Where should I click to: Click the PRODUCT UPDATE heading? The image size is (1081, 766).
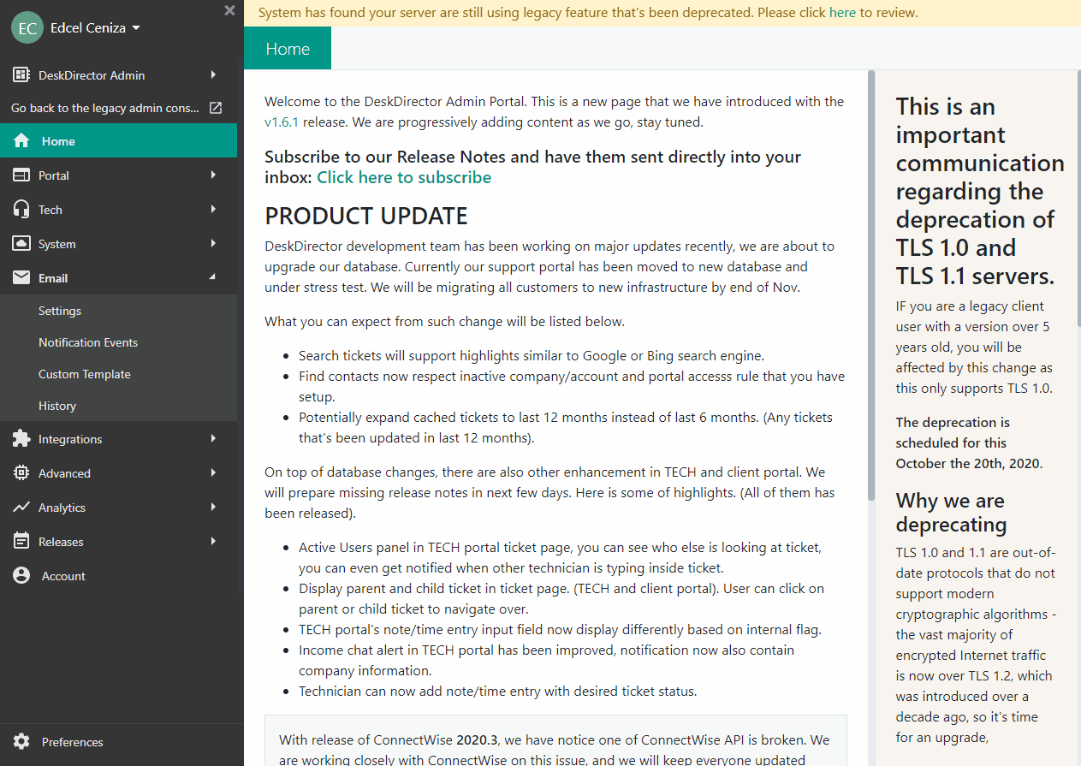(x=366, y=216)
